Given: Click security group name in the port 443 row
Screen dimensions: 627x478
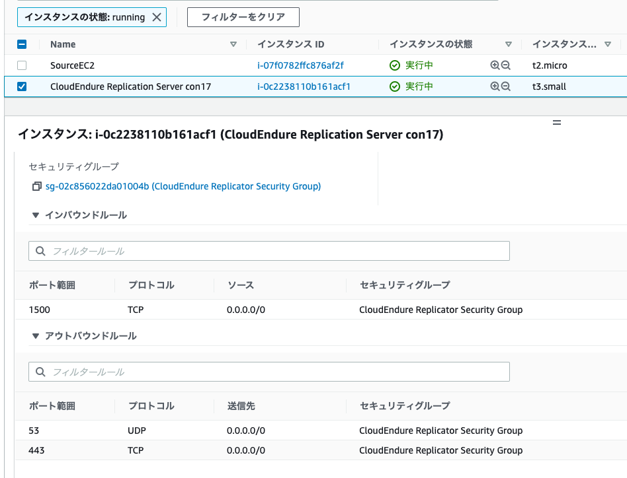Looking at the screenshot, I should pos(440,450).
